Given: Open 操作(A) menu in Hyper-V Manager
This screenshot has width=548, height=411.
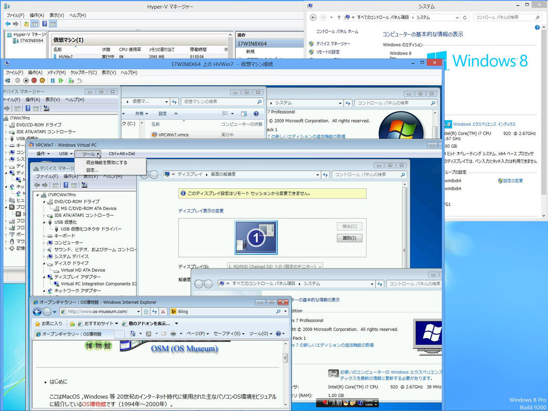Looking at the screenshot, I should click(37, 16).
